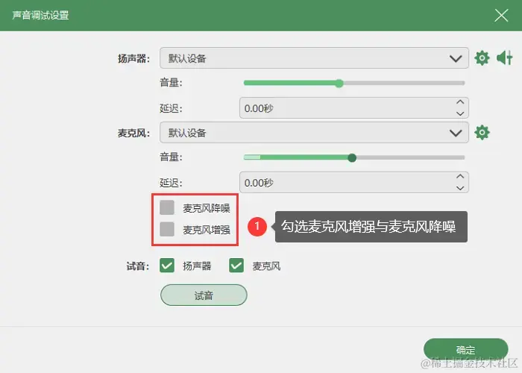Increase microphone 延迟 with up arrow
The width and height of the screenshot is (522, 373).
click(x=460, y=177)
